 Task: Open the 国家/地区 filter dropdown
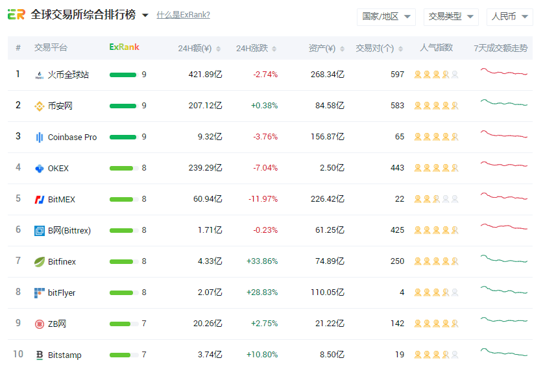click(x=386, y=17)
